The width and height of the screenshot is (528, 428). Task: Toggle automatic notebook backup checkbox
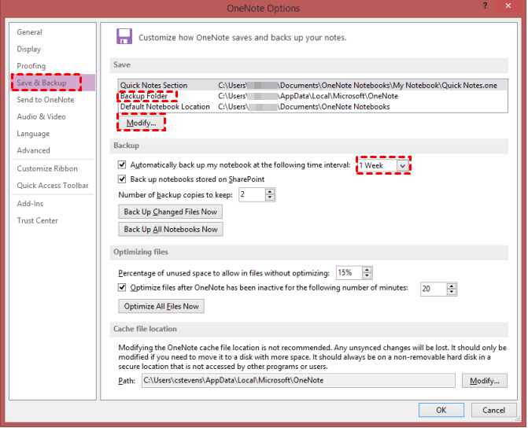[x=122, y=165]
